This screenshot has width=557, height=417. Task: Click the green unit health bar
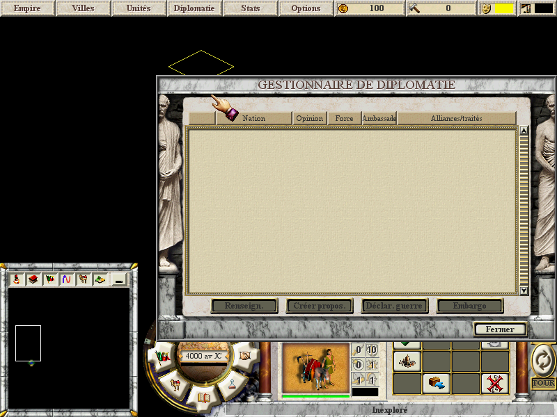(x=315, y=396)
